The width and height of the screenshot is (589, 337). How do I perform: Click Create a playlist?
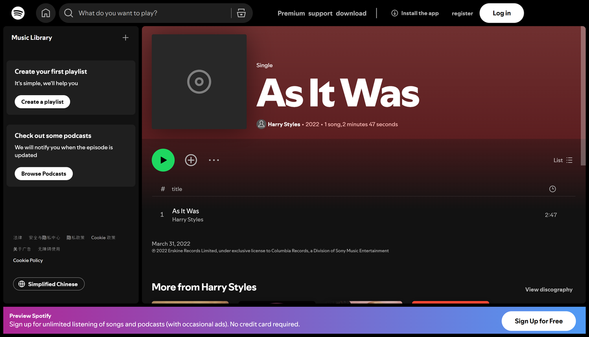(x=42, y=102)
